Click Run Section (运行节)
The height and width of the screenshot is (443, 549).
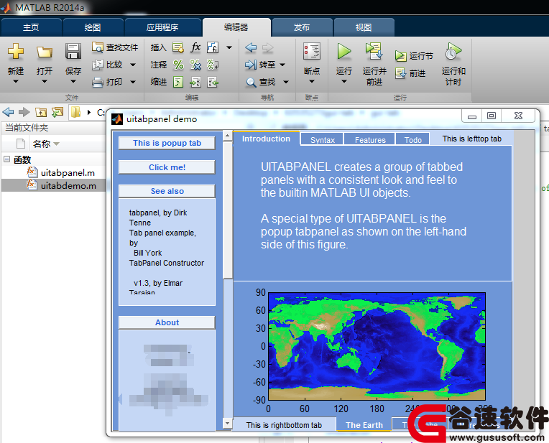point(414,55)
